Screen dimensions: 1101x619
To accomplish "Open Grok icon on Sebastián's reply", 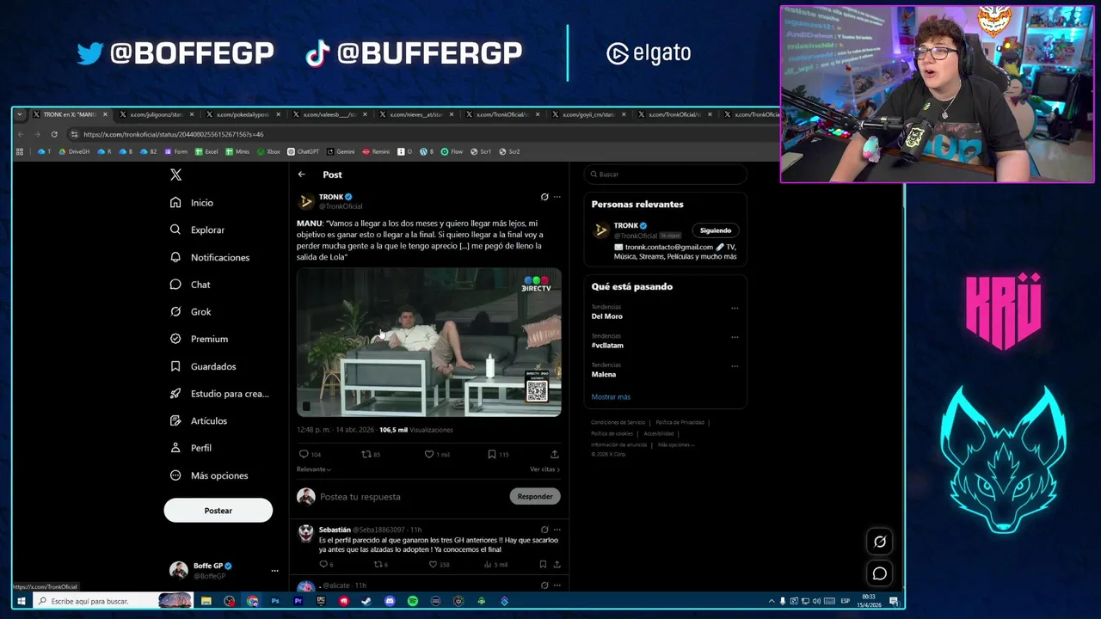I will [x=544, y=530].
